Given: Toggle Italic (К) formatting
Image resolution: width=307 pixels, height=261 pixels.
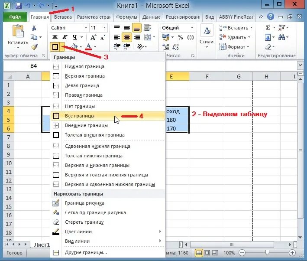Looking at the screenshot, I should (65, 37).
